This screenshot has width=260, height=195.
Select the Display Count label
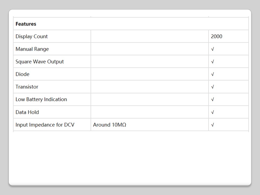coord(31,36)
